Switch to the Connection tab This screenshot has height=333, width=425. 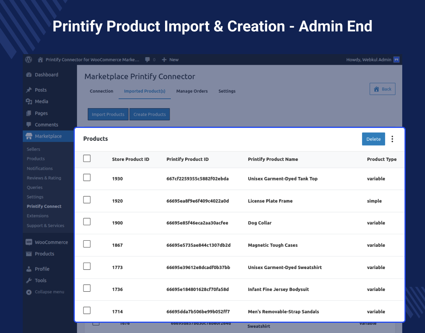click(101, 91)
